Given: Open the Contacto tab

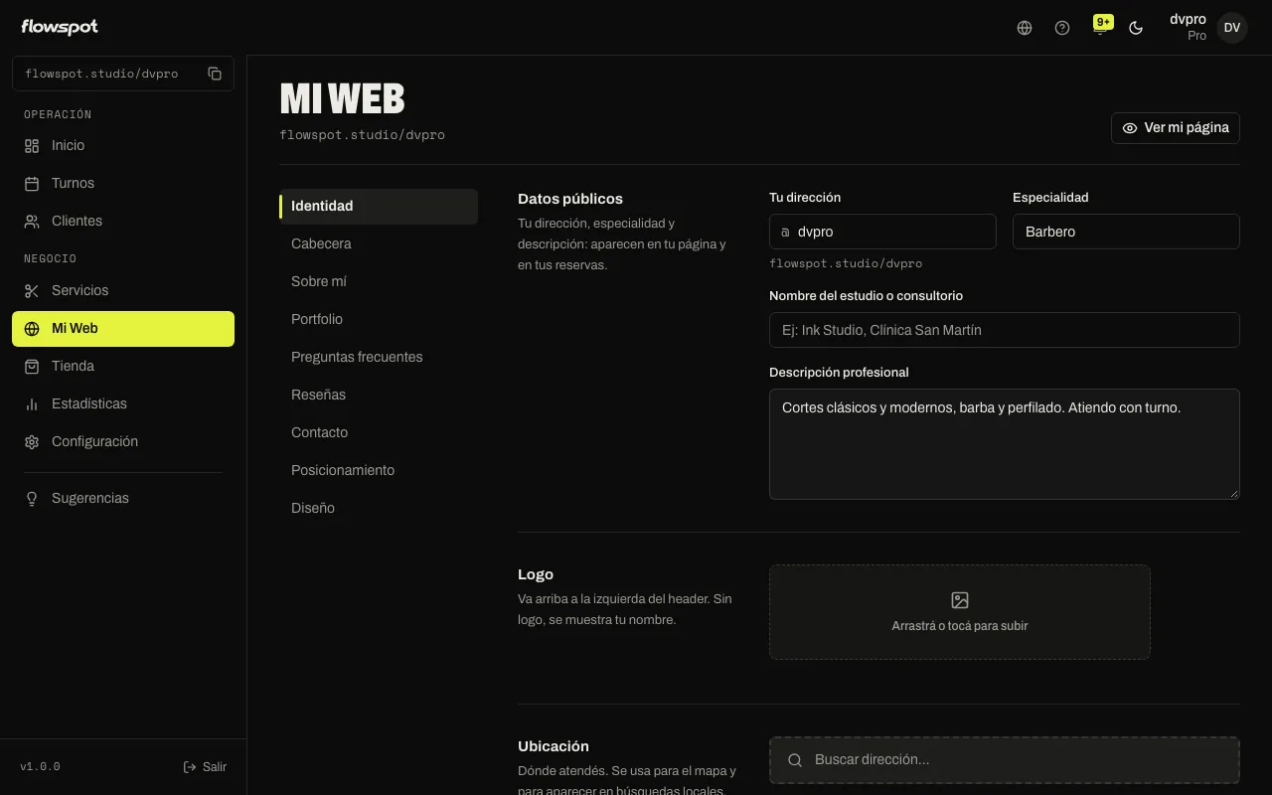Looking at the screenshot, I should point(379,432).
